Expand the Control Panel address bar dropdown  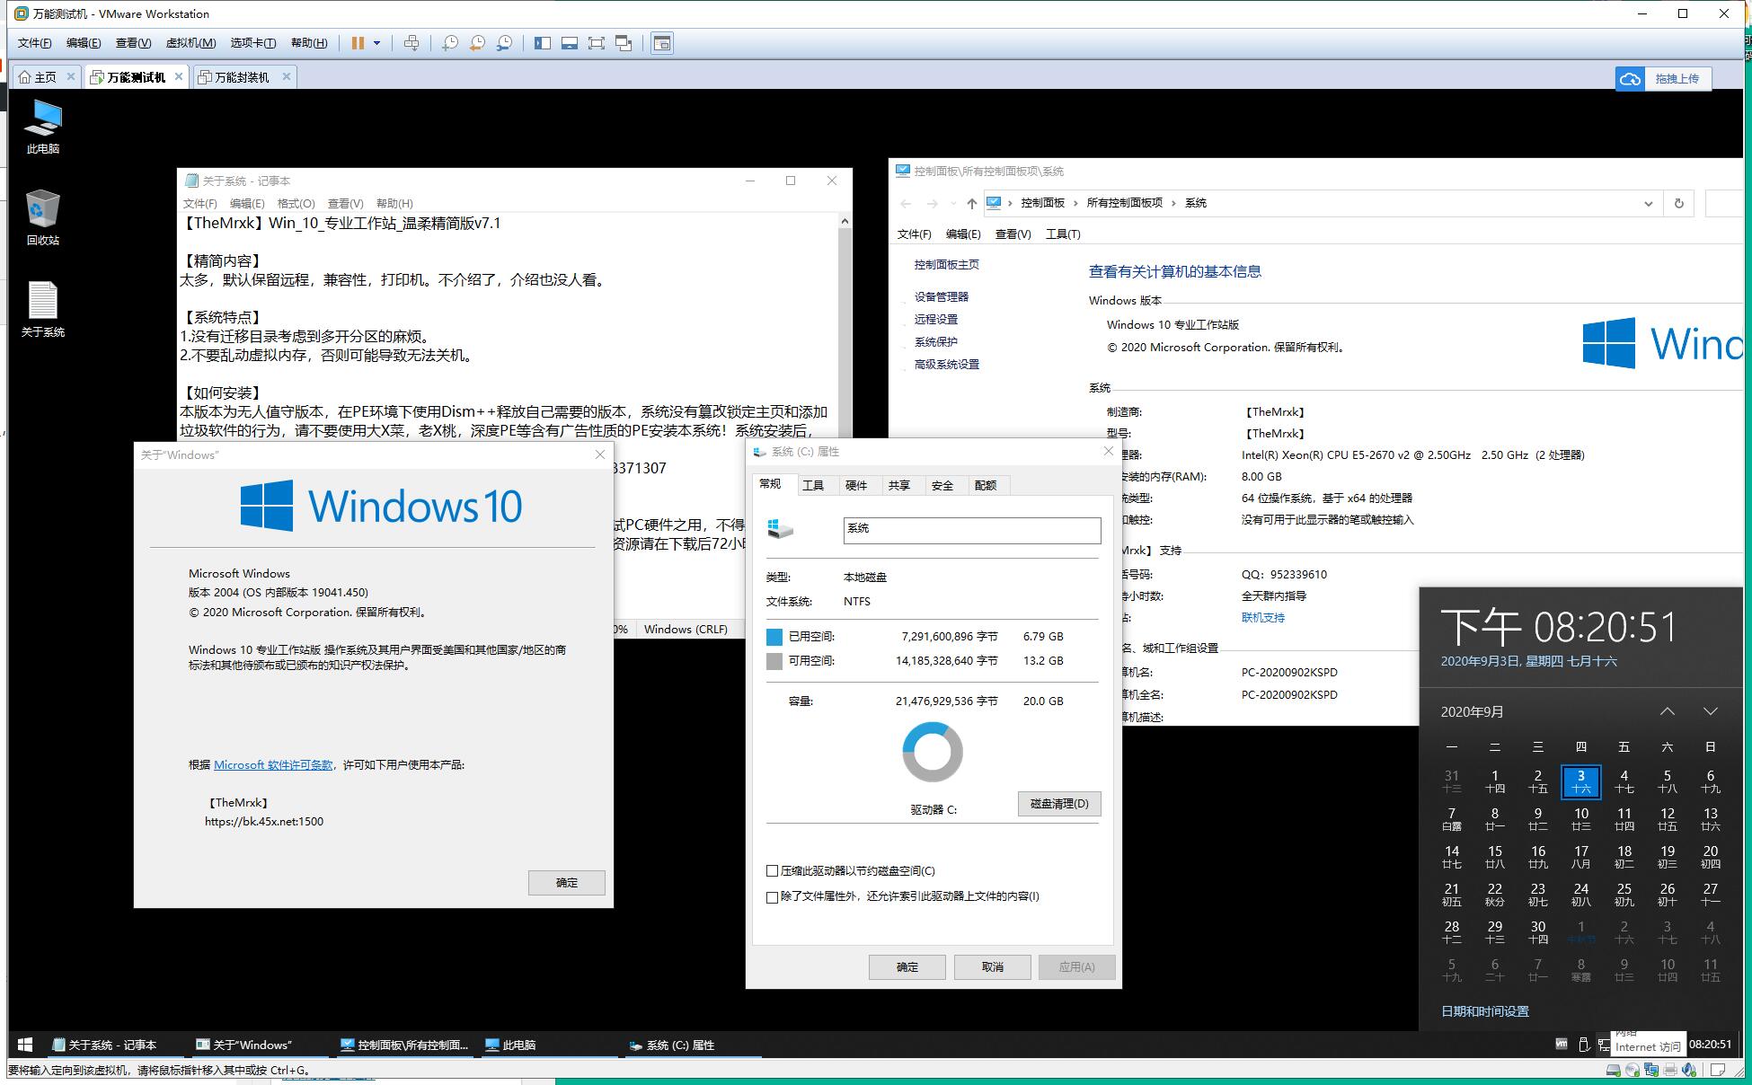[1648, 203]
